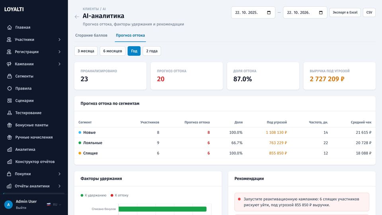Click the Покупки bag icon

pos(9,174)
